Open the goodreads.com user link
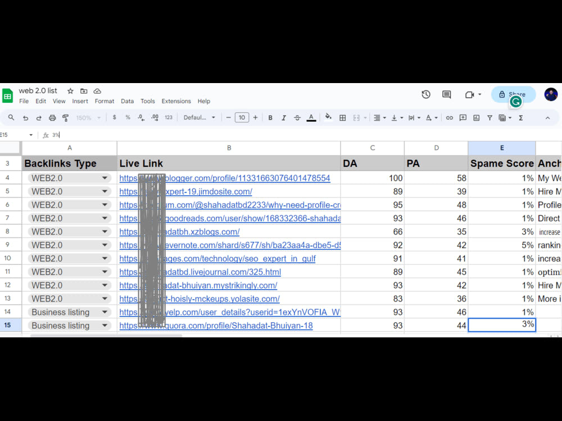562x421 pixels. [x=230, y=218]
